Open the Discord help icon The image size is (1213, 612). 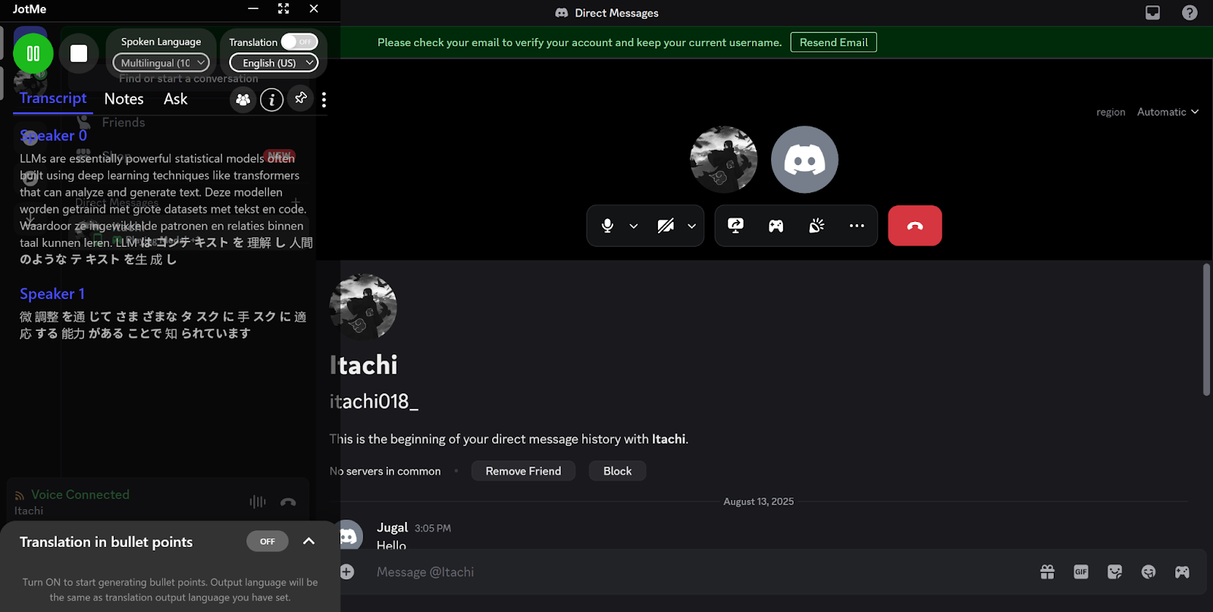[1189, 13]
